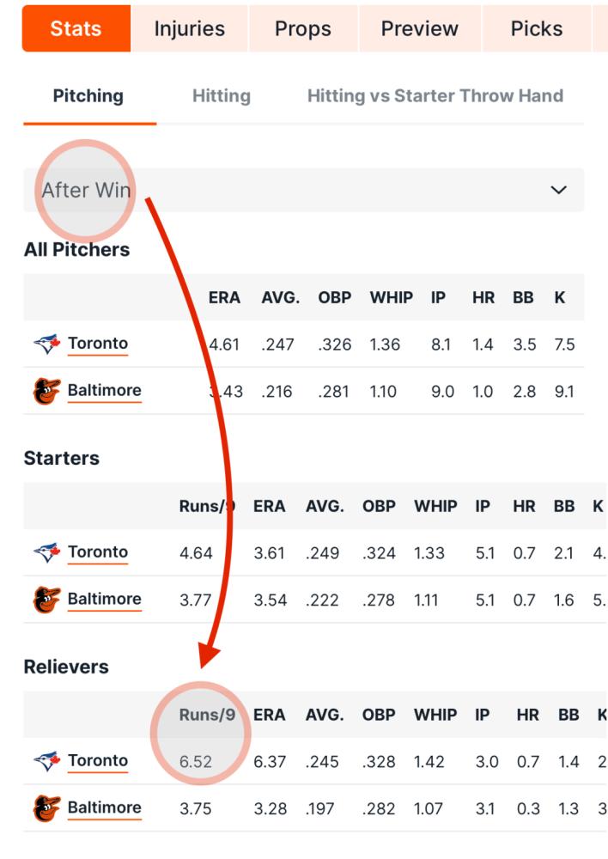Switch to Hitting sub-tab
This screenshot has height=859, width=608.
[222, 96]
